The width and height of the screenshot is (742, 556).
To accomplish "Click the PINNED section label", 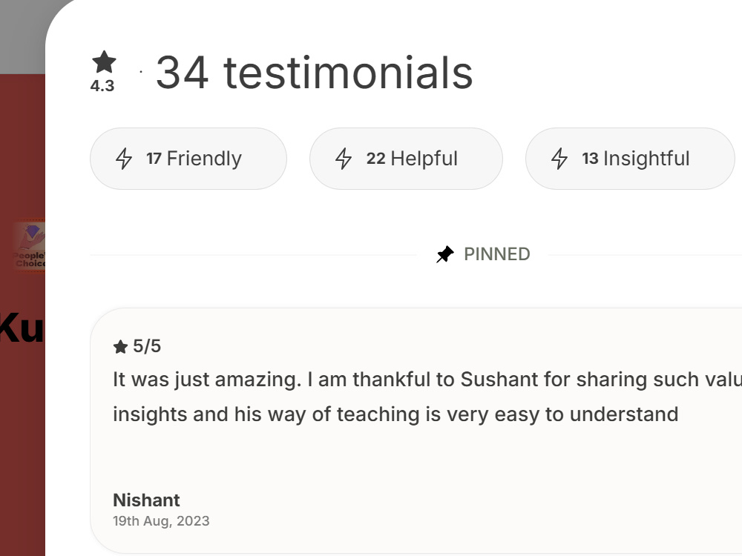I will 497,254.
